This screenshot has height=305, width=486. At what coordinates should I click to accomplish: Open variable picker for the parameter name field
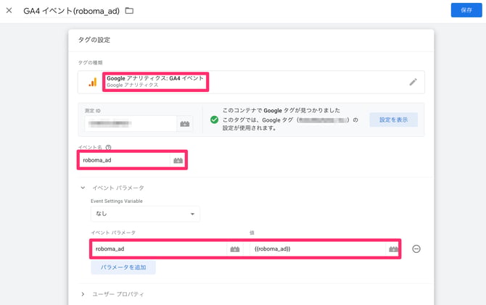pos(235,249)
